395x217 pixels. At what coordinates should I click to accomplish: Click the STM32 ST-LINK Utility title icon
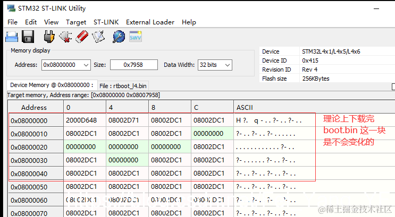coord(11,8)
